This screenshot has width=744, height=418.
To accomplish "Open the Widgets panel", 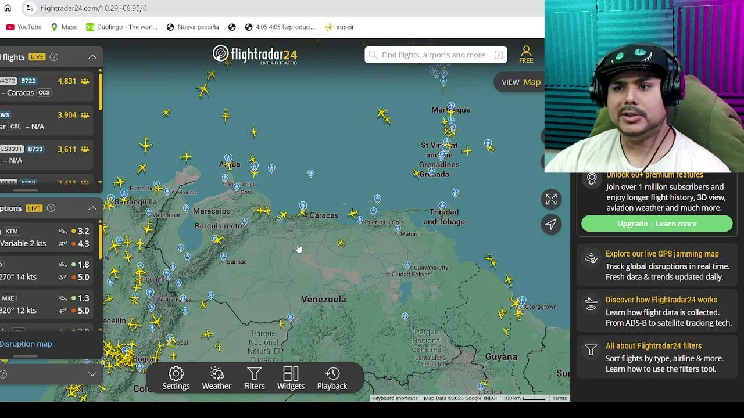I will tap(291, 378).
